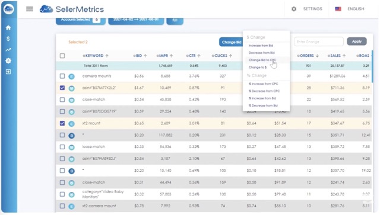The width and height of the screenshot is (380, 215).
Task: Sort by CLICKS column header
Action: coord(221,56)
